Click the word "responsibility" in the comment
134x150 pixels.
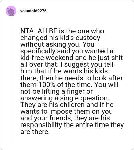click(x=41, y=125)
